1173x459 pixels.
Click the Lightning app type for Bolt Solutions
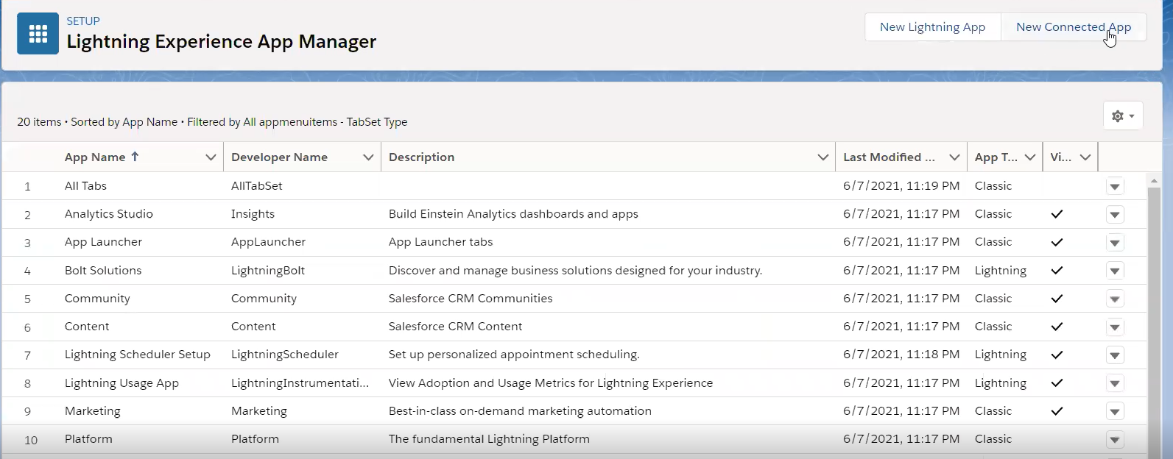click(1001, 271)
